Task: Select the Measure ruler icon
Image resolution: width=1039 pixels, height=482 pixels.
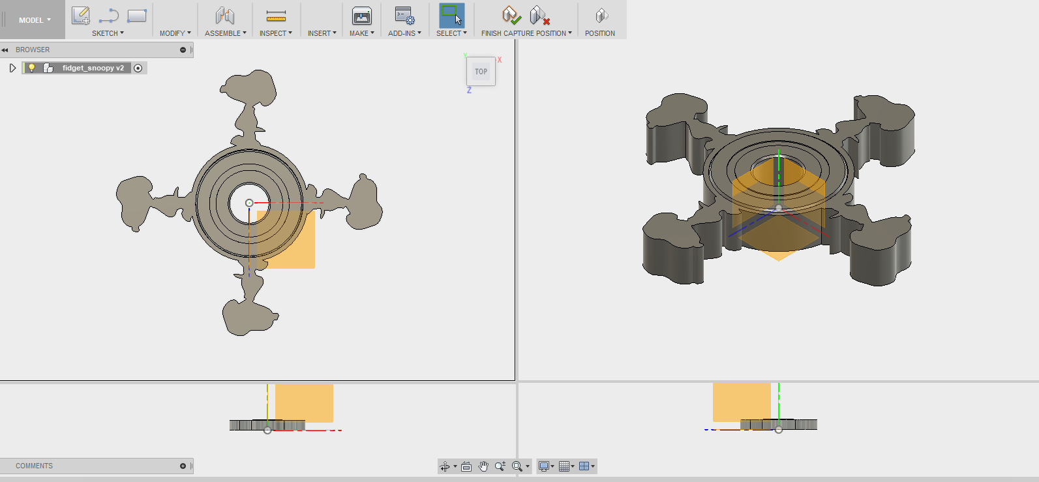Action: click(x=276, y=16)
